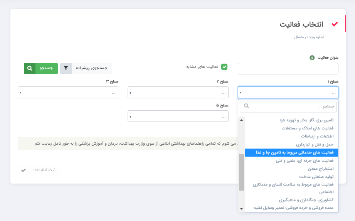
Task: Click the جستجو search button
Action: [x=41, y=68]
